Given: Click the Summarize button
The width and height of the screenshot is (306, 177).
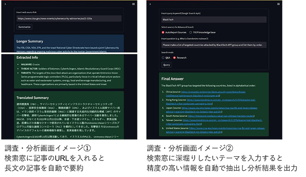Looking at the screenshot, I should [24, 27].
